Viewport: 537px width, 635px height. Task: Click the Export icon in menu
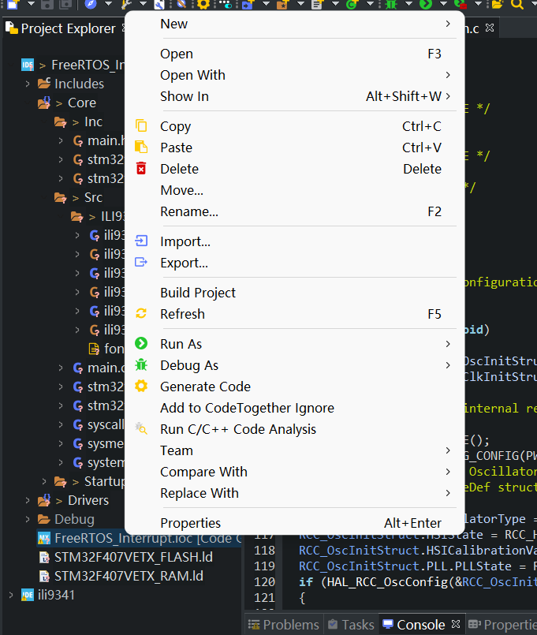[x=141, y=263]
